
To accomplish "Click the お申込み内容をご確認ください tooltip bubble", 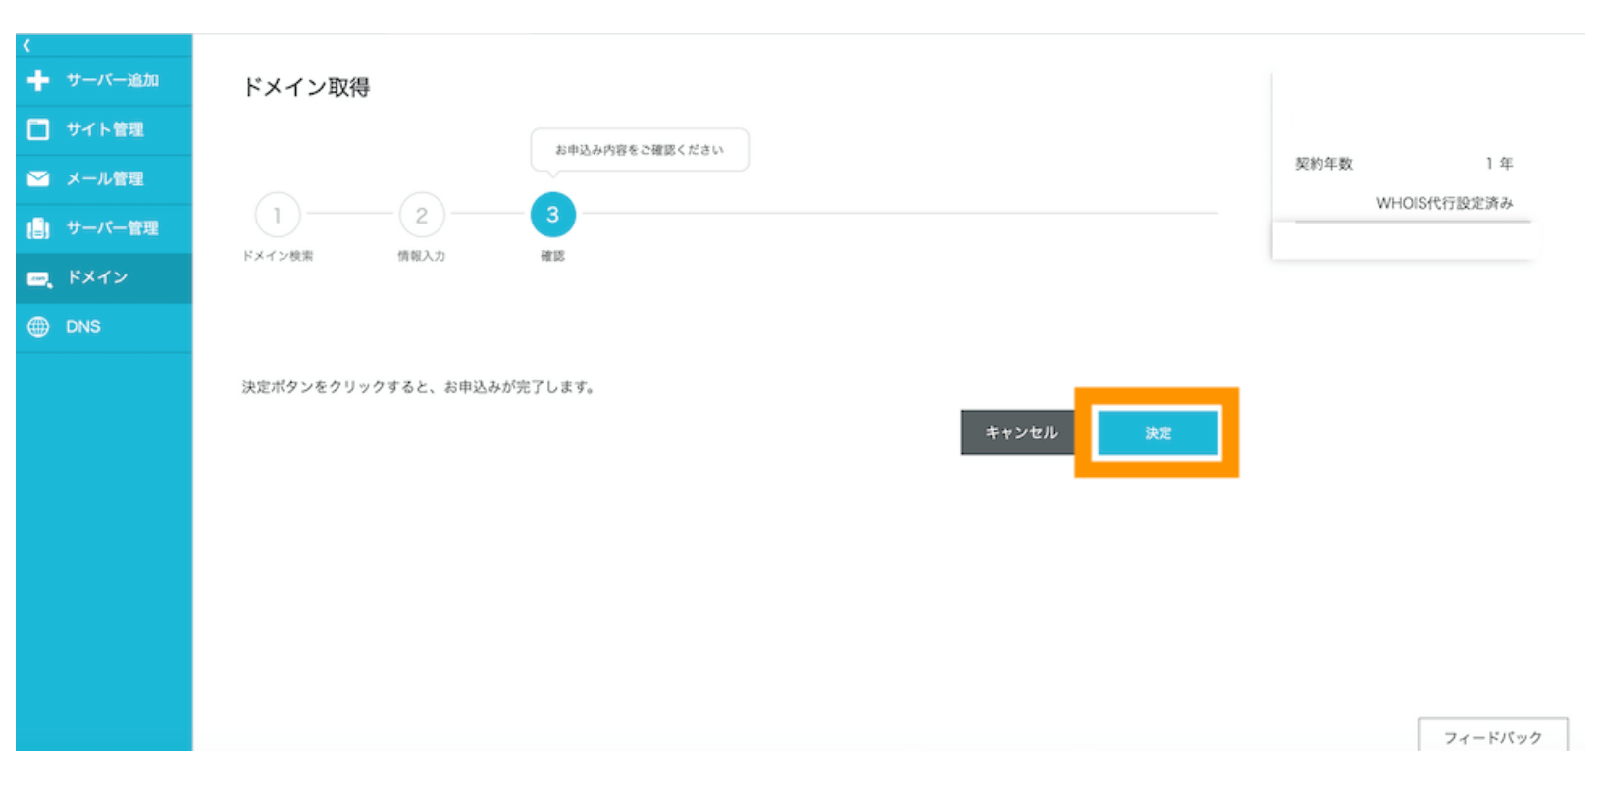I will pos(640,150).
